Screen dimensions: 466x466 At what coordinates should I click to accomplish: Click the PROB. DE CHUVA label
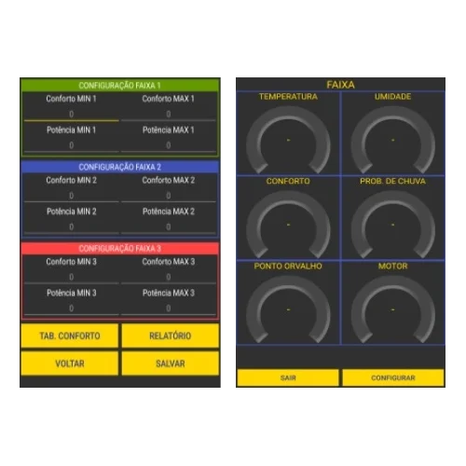(x=392, y=181)
